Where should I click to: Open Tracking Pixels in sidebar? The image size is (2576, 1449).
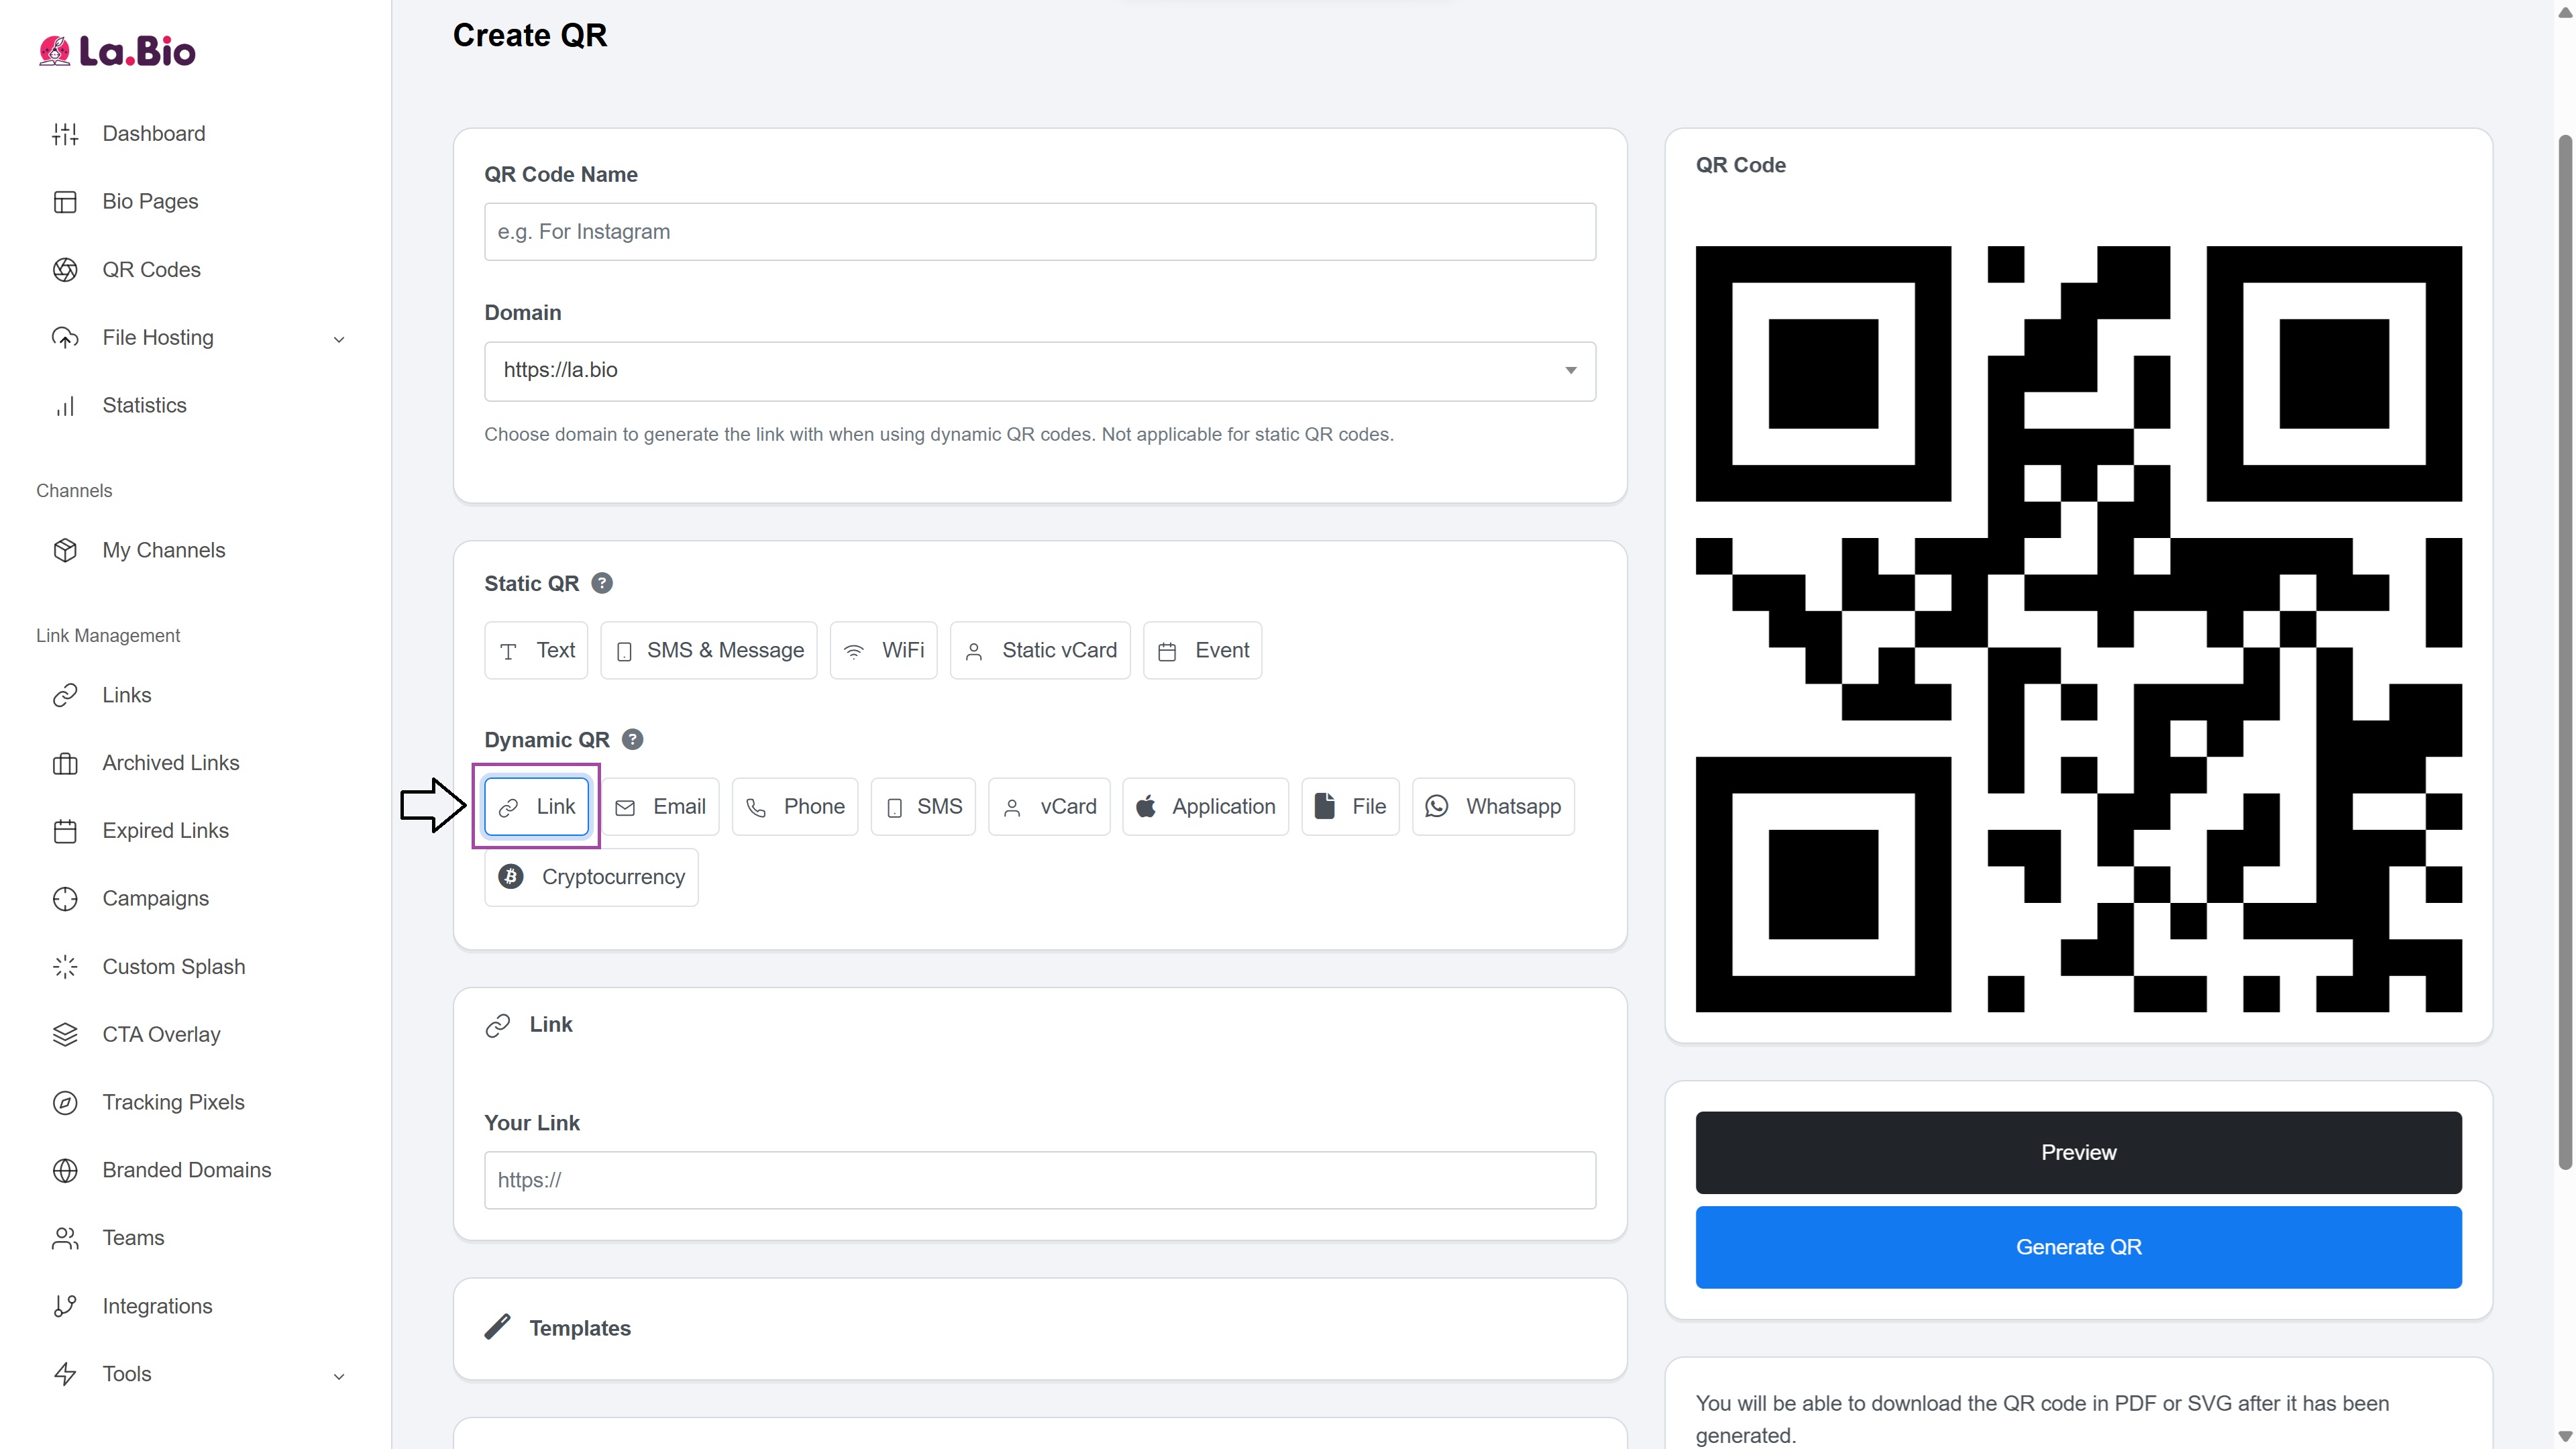pos(173,1102)
